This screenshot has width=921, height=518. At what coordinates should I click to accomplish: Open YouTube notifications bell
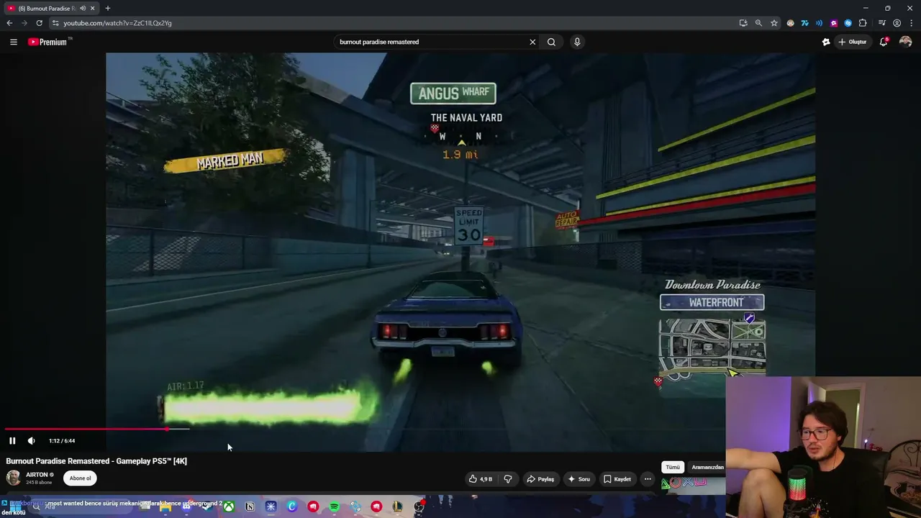pyautogui.click(x=884, y=42)
